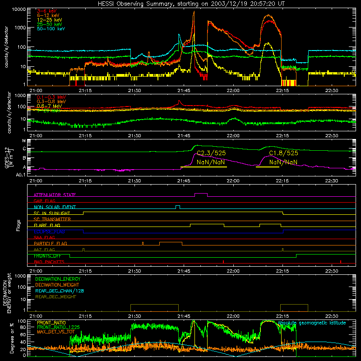Click the GAP_FLAG label
Screen dimensions: 361x361
(44, 201)
